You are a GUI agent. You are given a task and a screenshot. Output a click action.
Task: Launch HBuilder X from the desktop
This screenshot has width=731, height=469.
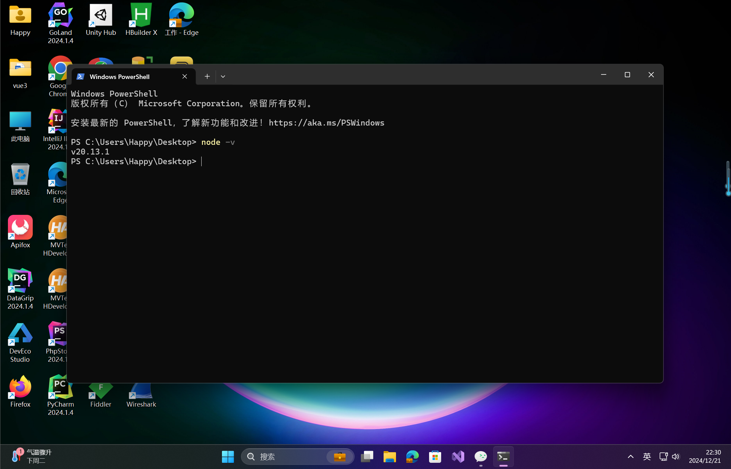pyautogui.click(x=141, y=16)
